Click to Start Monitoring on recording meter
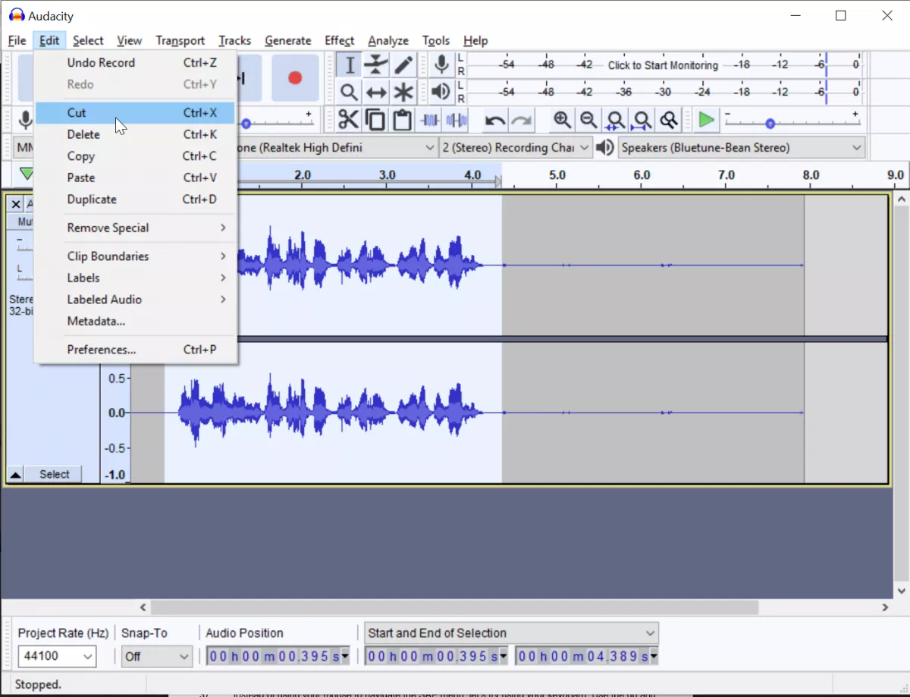This screenshot has height=697, width=910. tap(663, 65)
